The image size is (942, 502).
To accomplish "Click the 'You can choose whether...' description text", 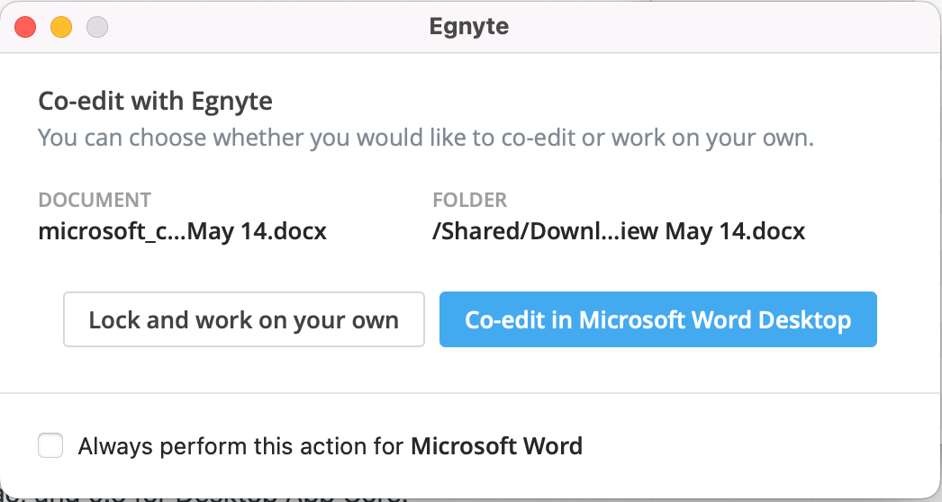I will (426, 138).
